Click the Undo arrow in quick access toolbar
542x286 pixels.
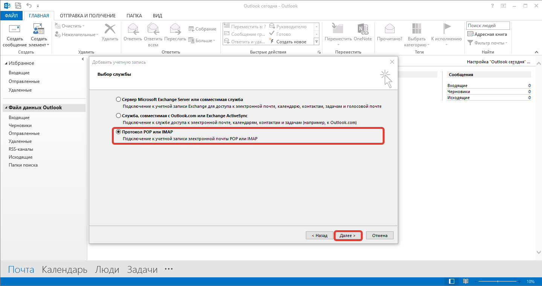click(x=29, y=6)
